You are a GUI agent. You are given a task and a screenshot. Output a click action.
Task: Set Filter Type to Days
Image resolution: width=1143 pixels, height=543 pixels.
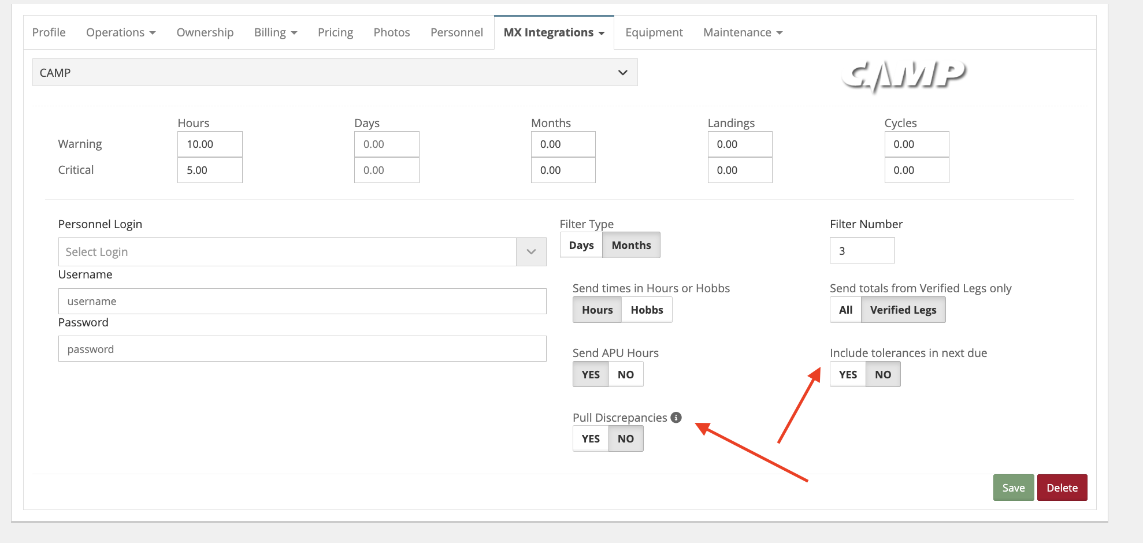pyautogui.click(x=581, y=246)
